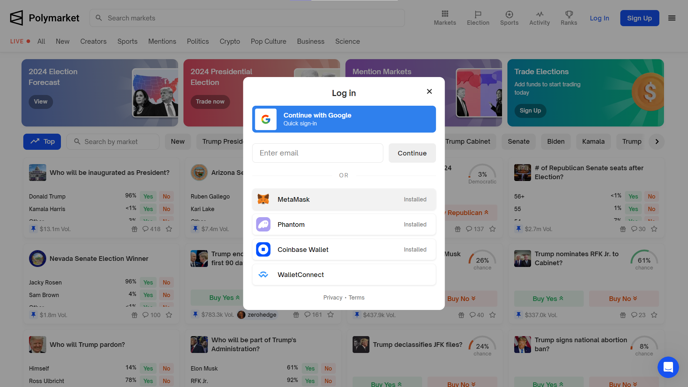Click the Polymarket logo

44,18
